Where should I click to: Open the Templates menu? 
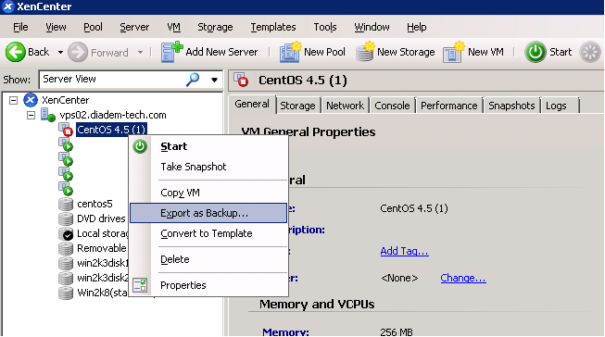(273, 27)
